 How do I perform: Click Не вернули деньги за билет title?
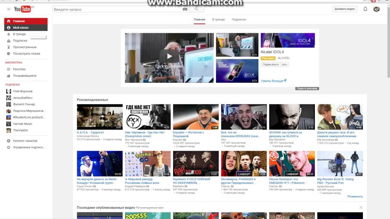tap(97, 181)
